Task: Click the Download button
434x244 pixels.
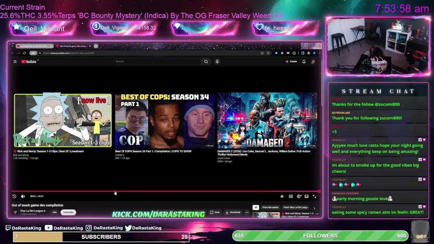Action: (x=233, y=212)
